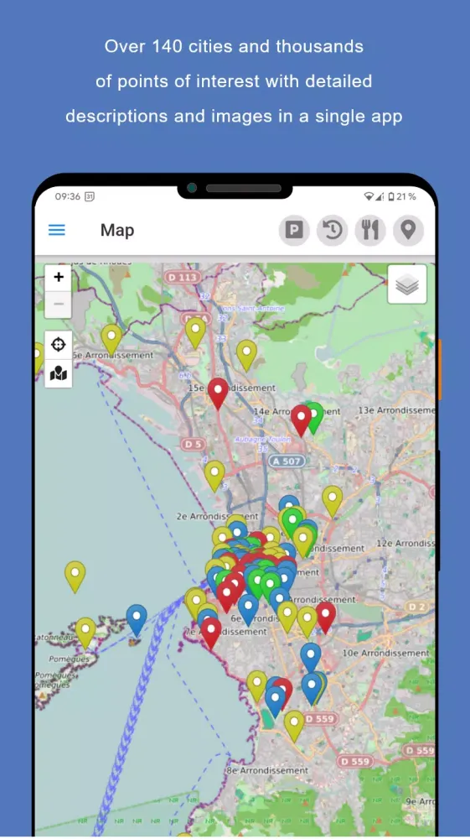
Task: Tap the A 507 road shield
Action: click(x=287, y=461)
